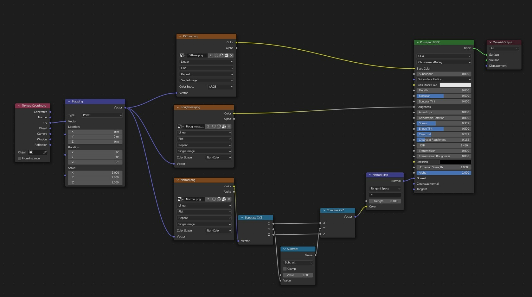This screenshot has width=532, height=297.
Task: Collapse the Normal.png node
Action: [x=178, y=180]
